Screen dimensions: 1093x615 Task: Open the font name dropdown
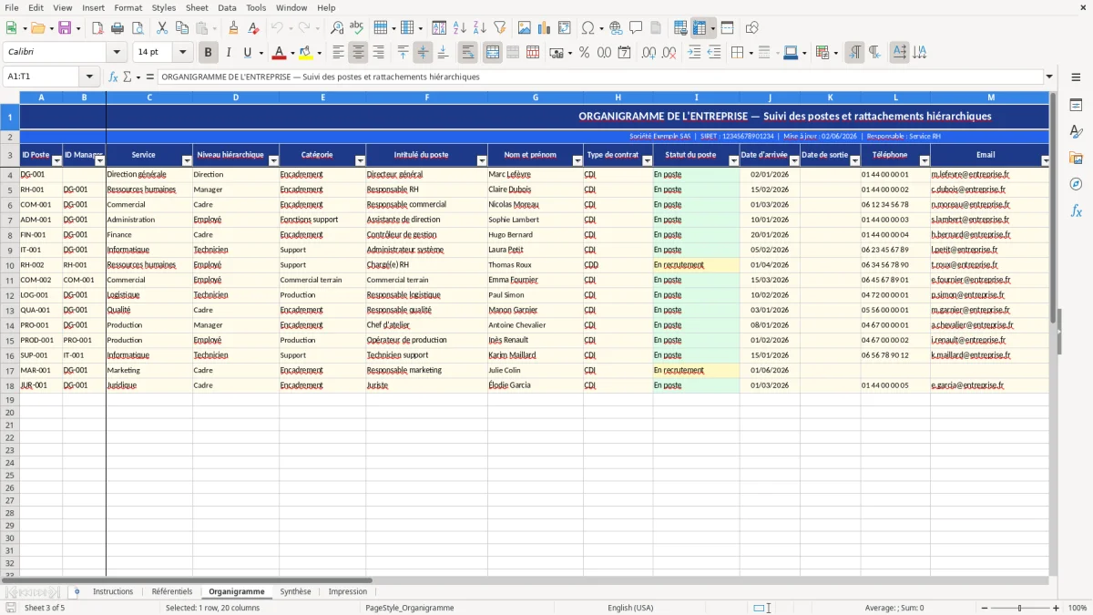(118, 53)
